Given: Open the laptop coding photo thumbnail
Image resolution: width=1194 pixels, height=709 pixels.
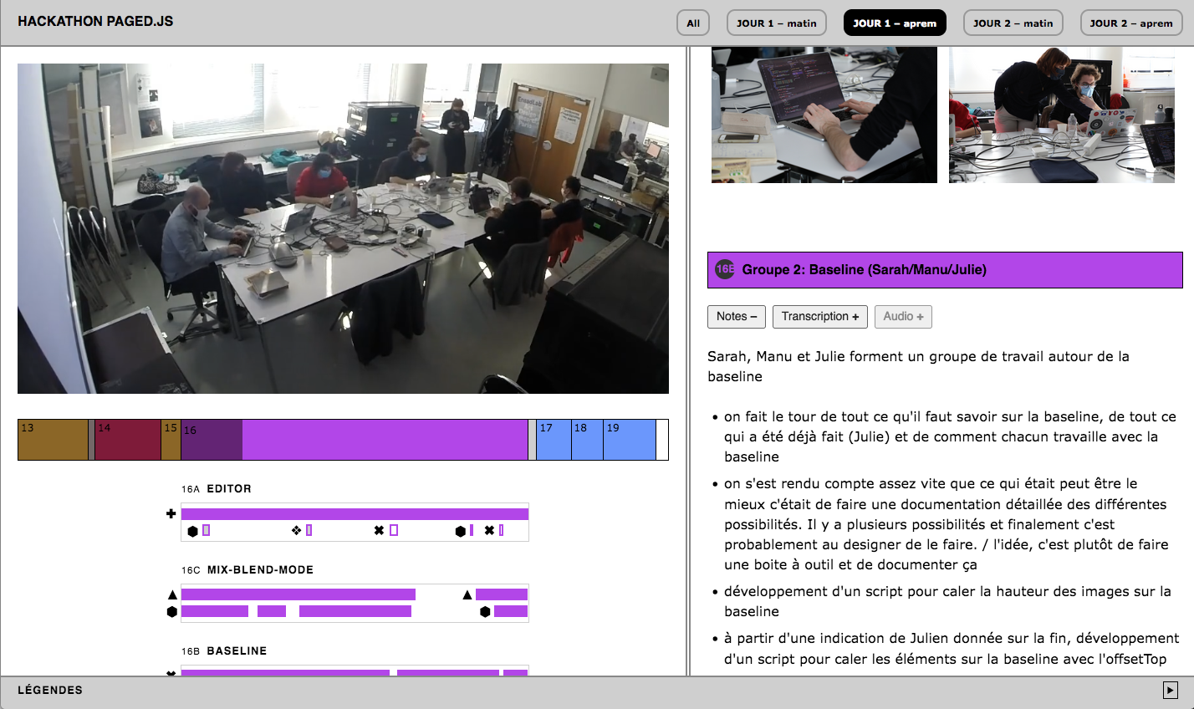Looking at the screenshot, I should pos(824,115).
